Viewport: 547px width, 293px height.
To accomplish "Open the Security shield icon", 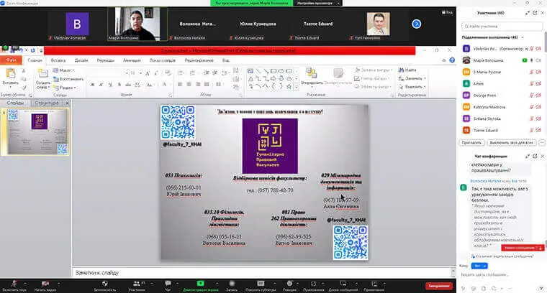I will tap(104, 282).
